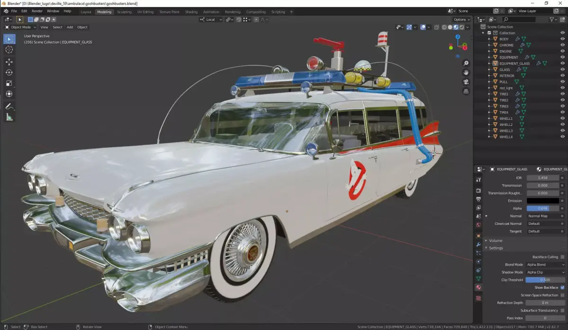Click the Emission color swatch

(x=542, y=201)
